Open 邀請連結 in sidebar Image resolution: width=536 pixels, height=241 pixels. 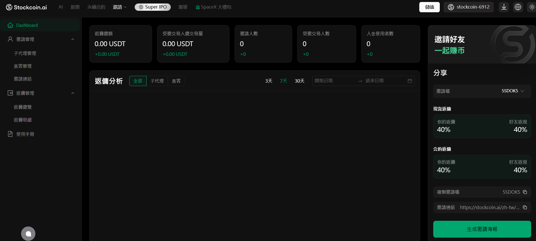pos(23,79)
